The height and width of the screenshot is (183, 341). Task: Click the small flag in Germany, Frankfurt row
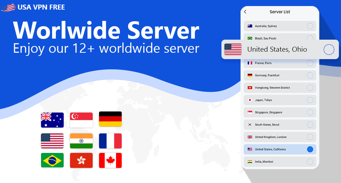[x=250, y=75]
